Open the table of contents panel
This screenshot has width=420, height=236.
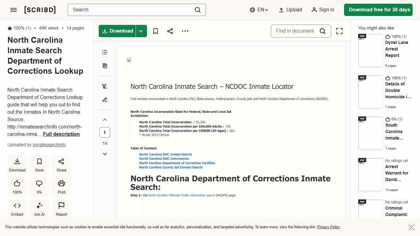[105, 52]
